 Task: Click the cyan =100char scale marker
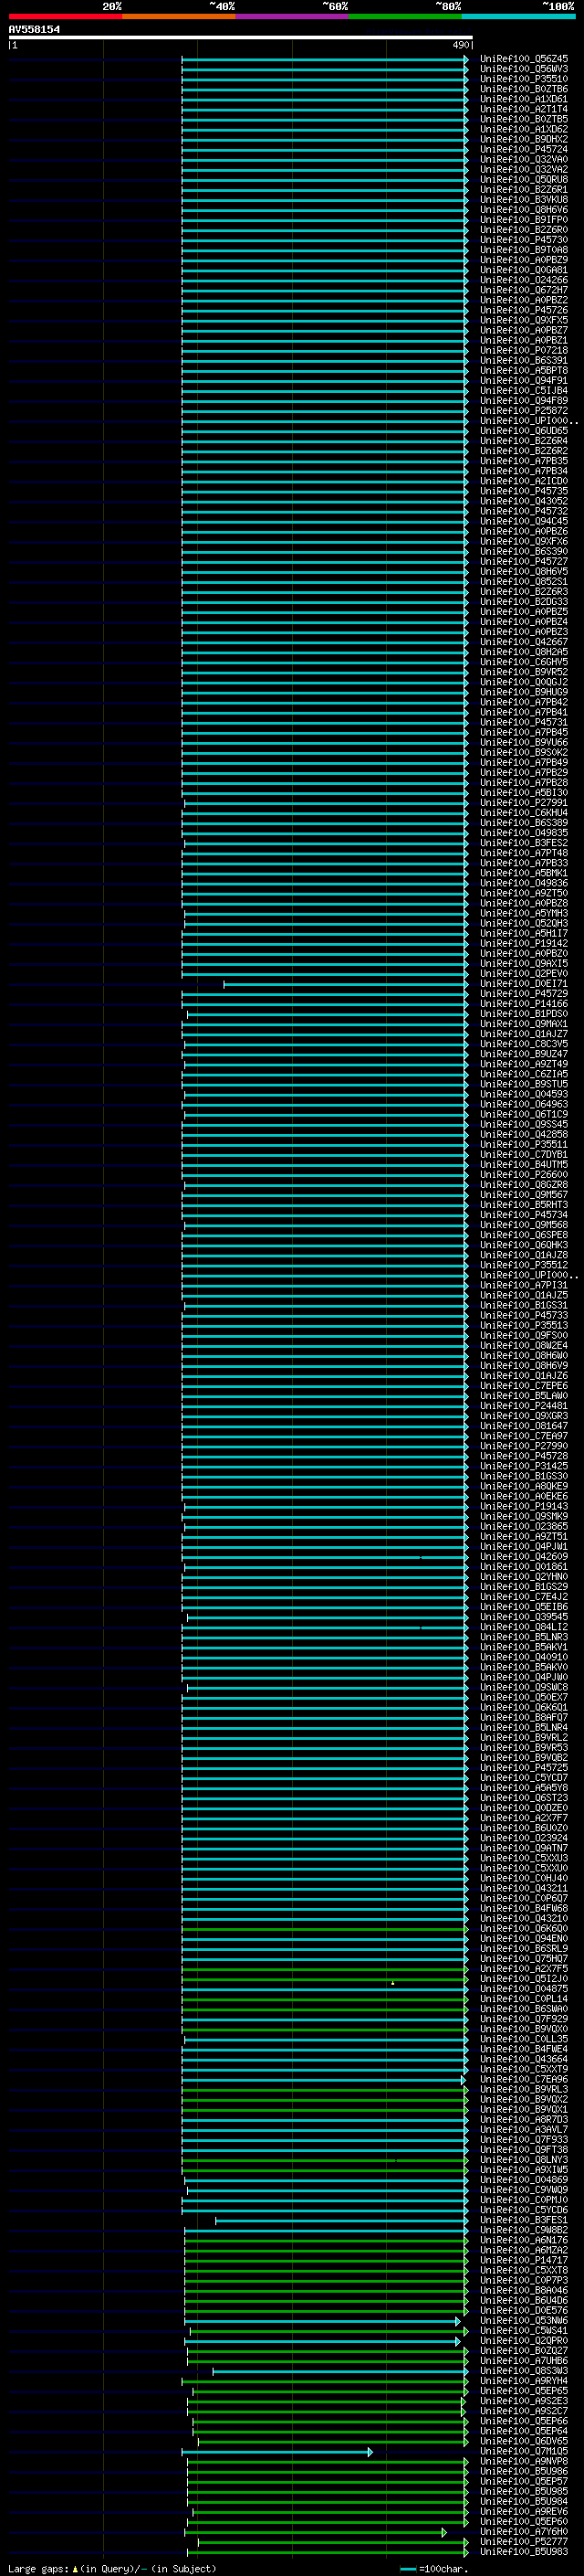point(407,2568)
